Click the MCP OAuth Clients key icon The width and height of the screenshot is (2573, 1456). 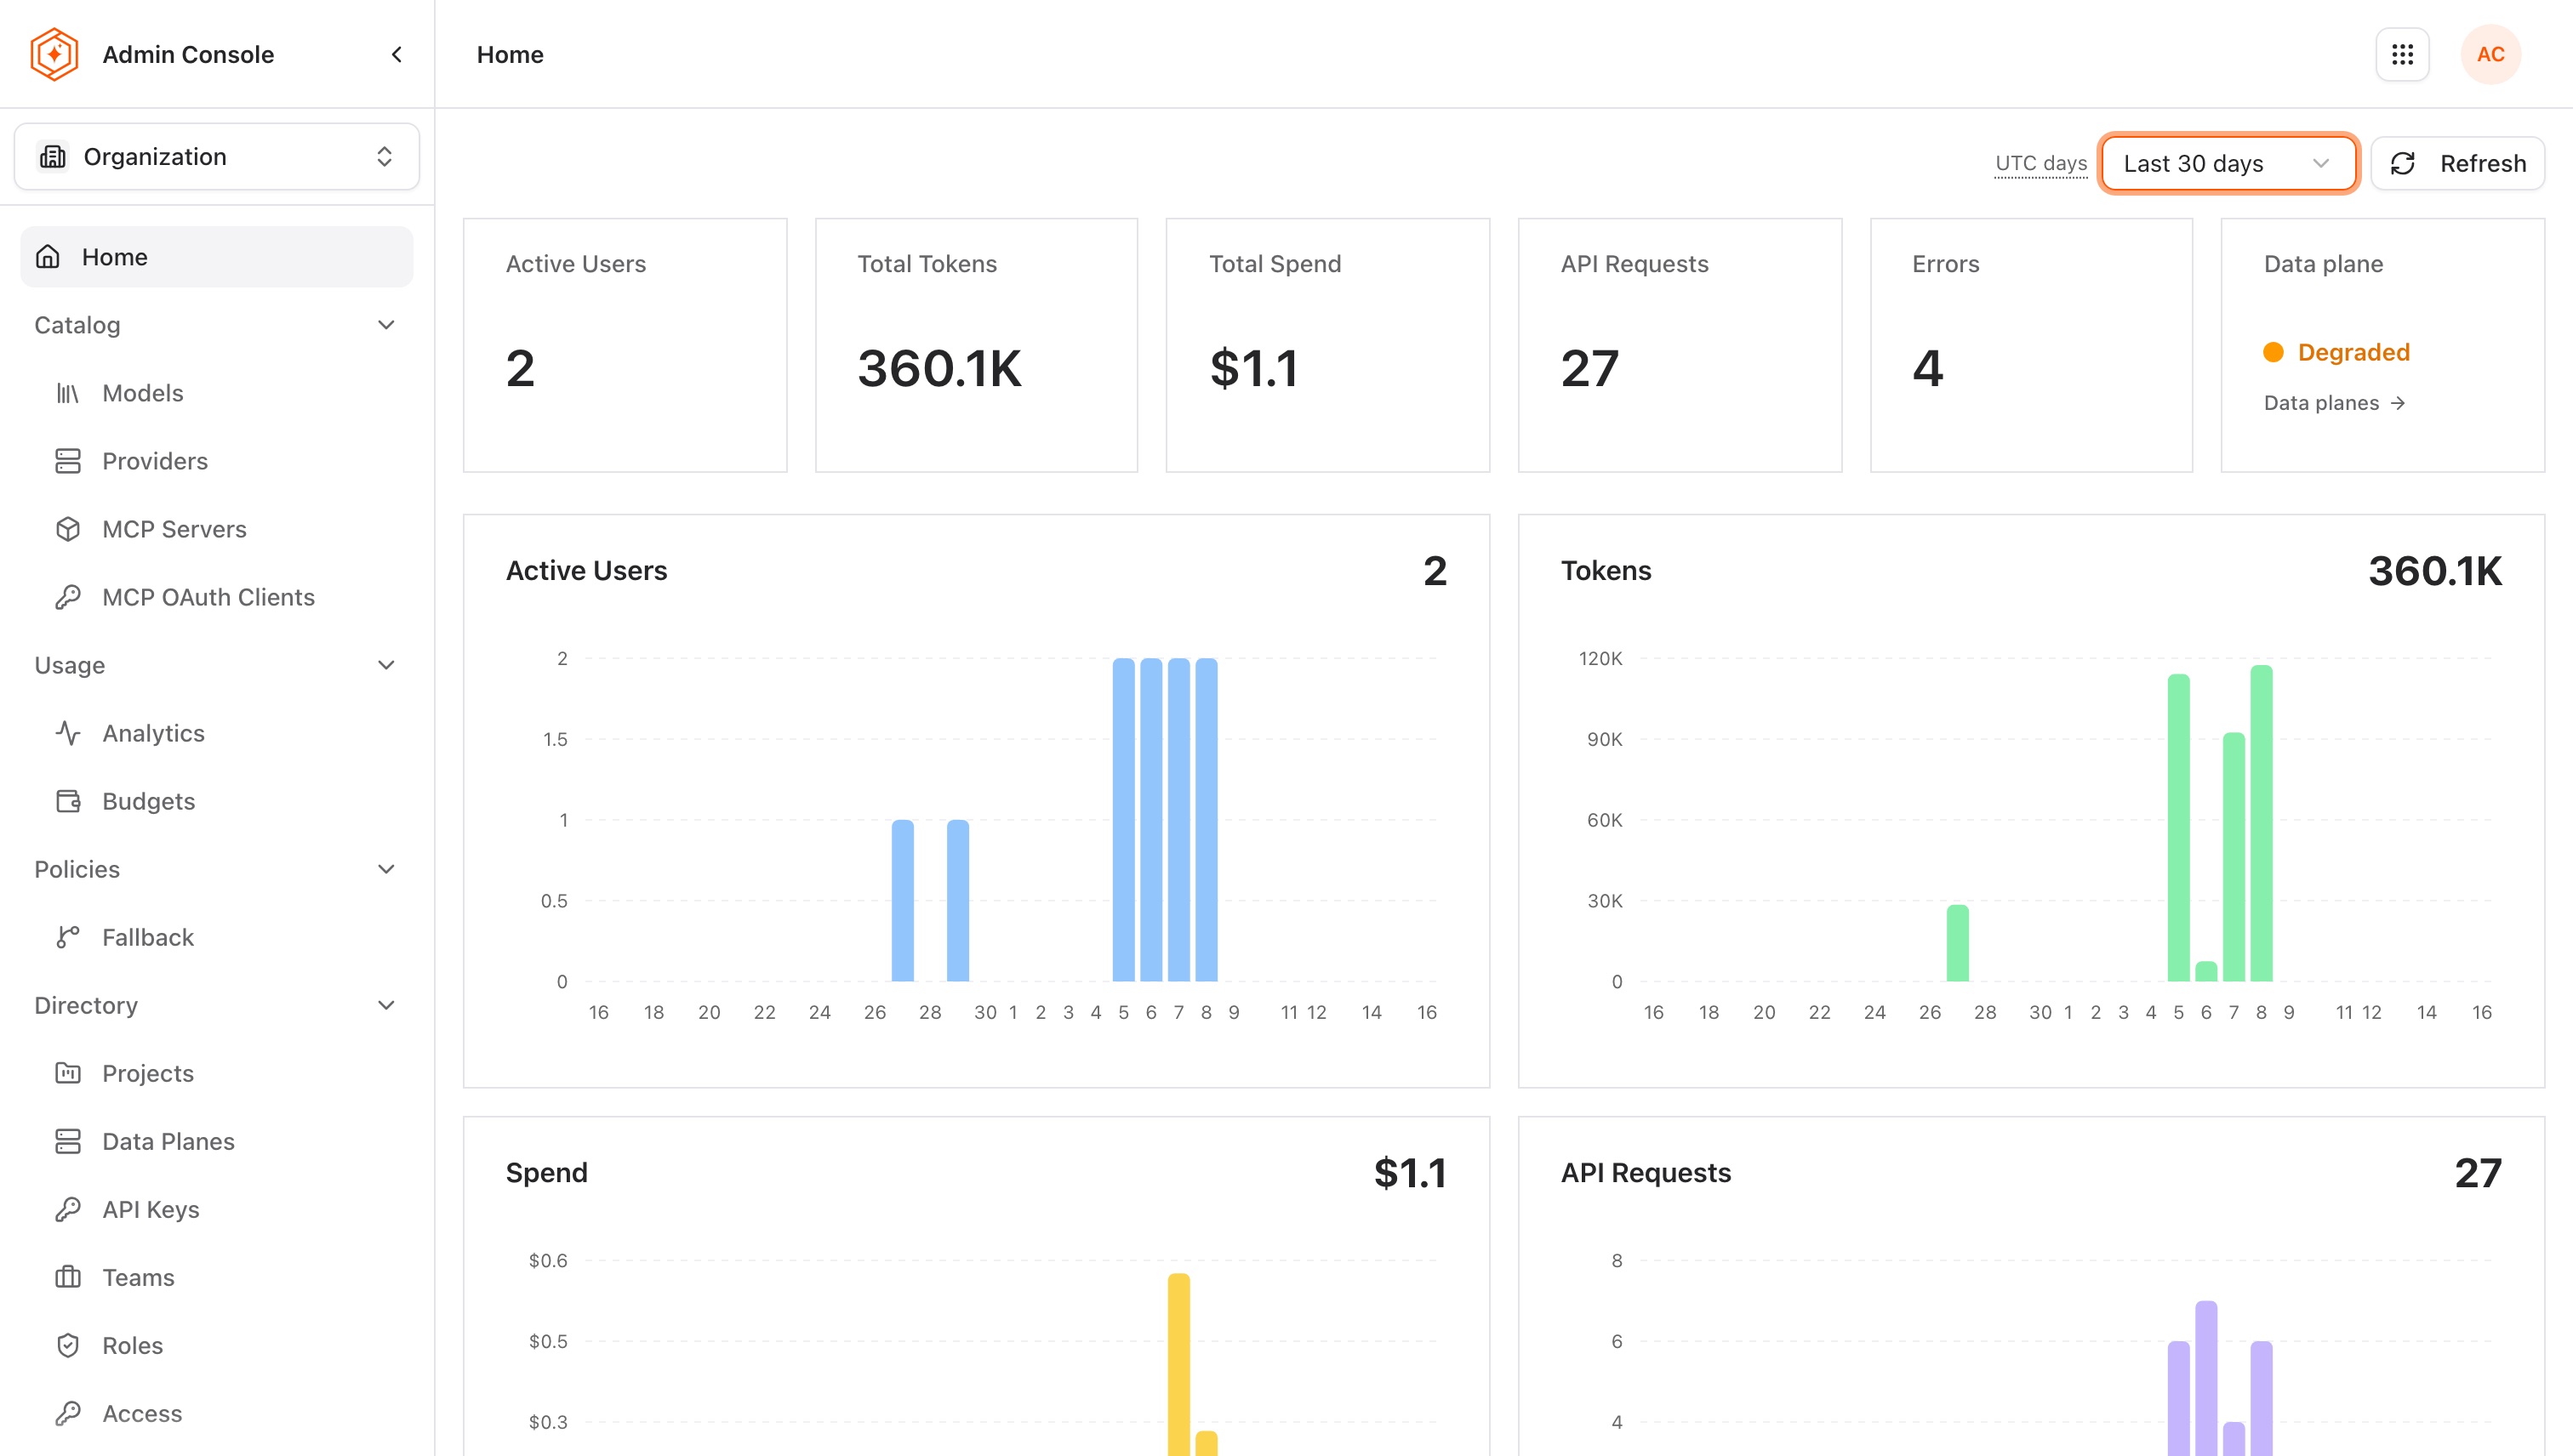[x=68, y=597]
